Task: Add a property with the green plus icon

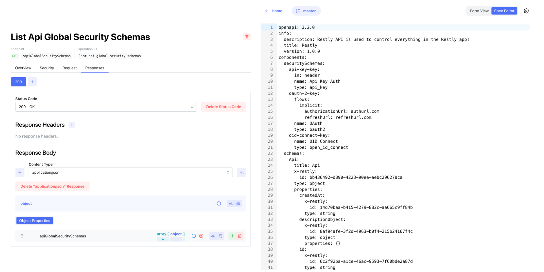Action: click(232, 236)
